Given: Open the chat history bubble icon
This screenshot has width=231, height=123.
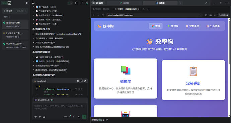Looking at the screenshot, I should pyautogui.click(x=76, y=3).
